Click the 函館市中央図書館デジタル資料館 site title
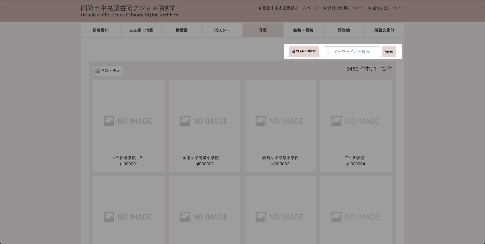Image resolution: width=485 pixels, height=244 pixels. [129, 8]
